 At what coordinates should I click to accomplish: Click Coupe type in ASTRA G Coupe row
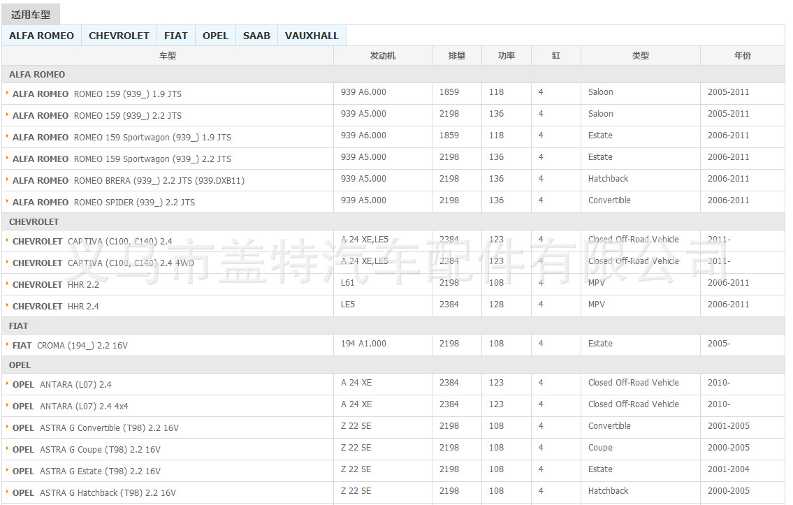pos(600,448)
